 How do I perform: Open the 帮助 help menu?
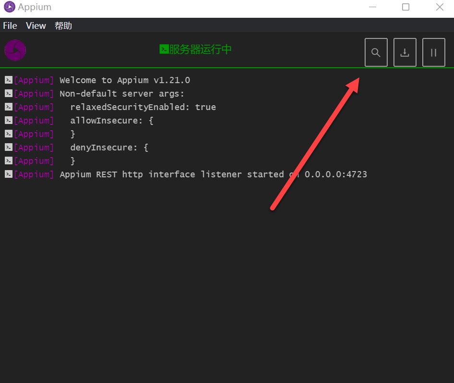pos(63,25)
